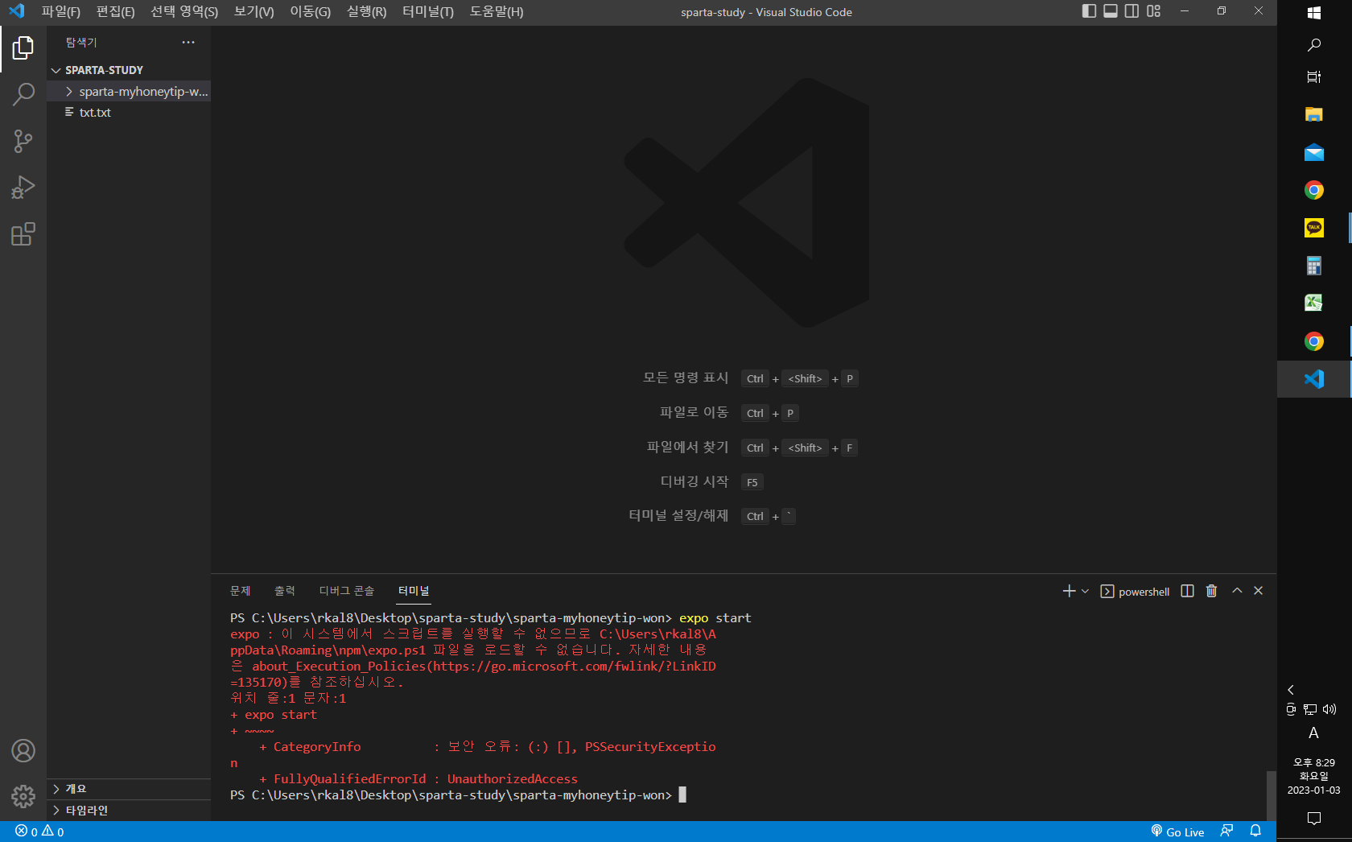
Task: Open the Visual Studio Code taskbar icon
Action: 1314,378
